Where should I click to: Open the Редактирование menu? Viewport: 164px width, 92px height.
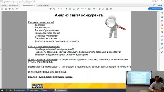[x=8, y=3]
